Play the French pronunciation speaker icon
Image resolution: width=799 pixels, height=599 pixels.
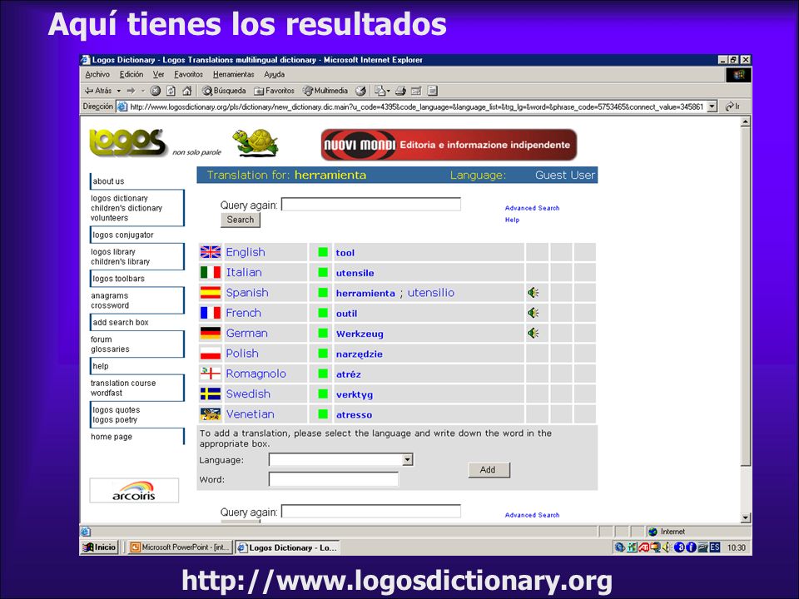533,313
